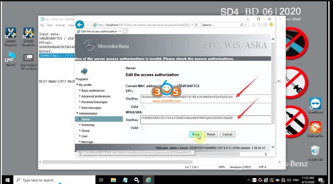333x184 pixels.
Task: Click the Programs book icon in sidebar
Action: [84, 71]
